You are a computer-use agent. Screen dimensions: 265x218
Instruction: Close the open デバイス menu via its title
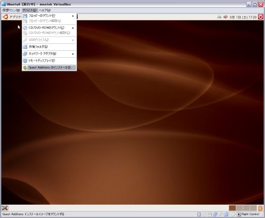[x=30, y=10]
